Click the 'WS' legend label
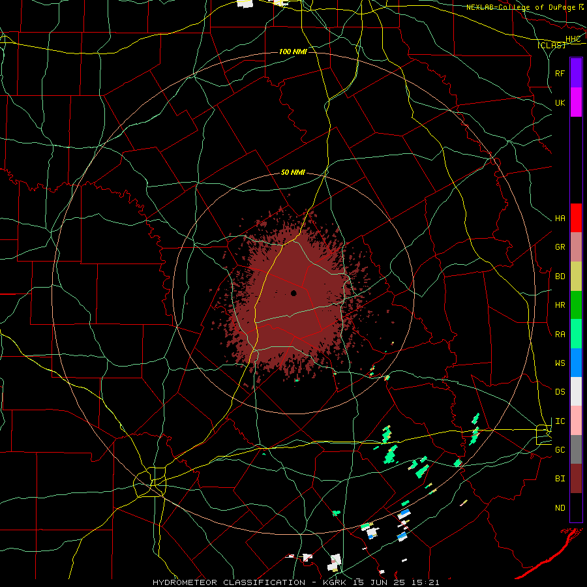The image size is (587, 587). 560,363
